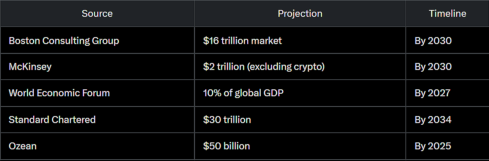Click the $2 trillion (excluding crypto) cell
489x161 pixels.
point(300,66)
